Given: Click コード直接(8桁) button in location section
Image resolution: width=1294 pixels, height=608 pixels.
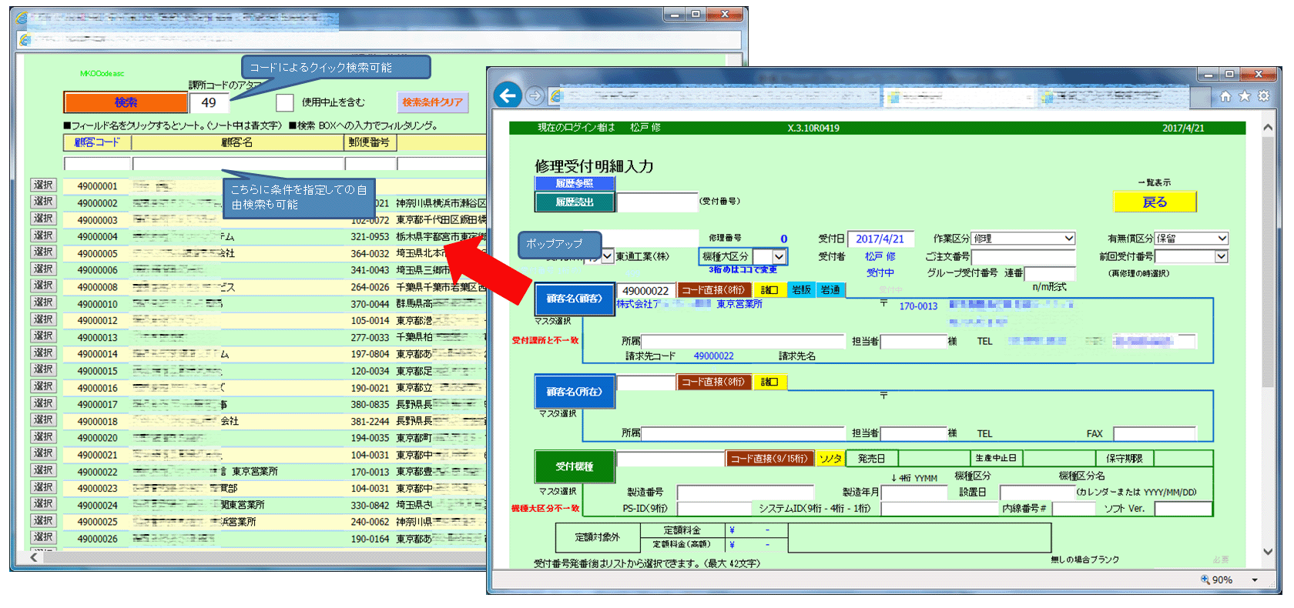Looking at the screenshot, I should [x=713, y=382].
